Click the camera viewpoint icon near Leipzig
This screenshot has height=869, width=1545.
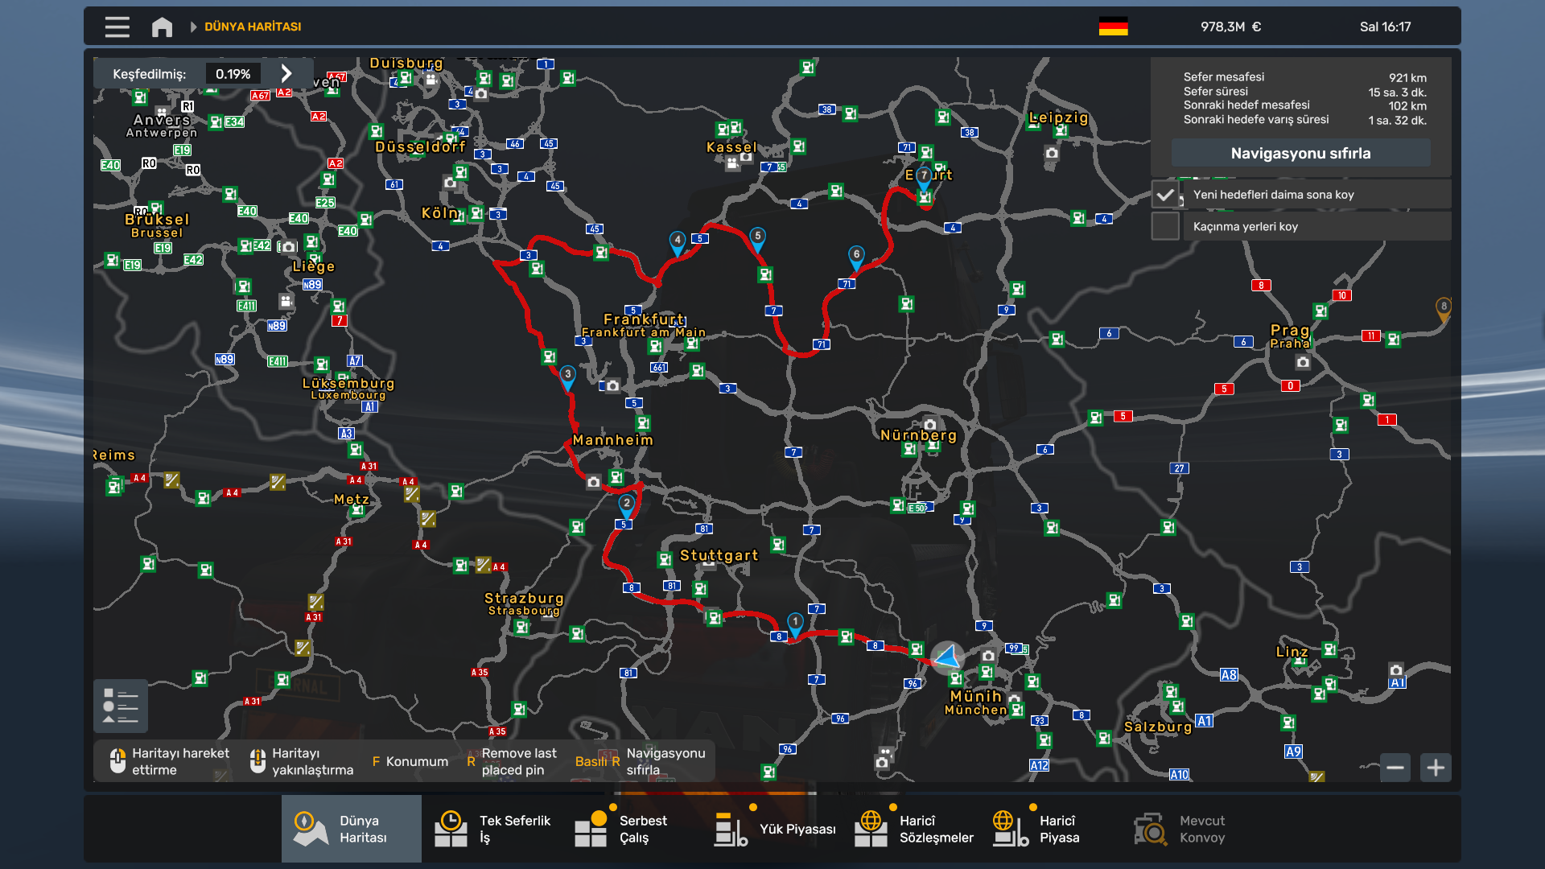point(1052,153)
